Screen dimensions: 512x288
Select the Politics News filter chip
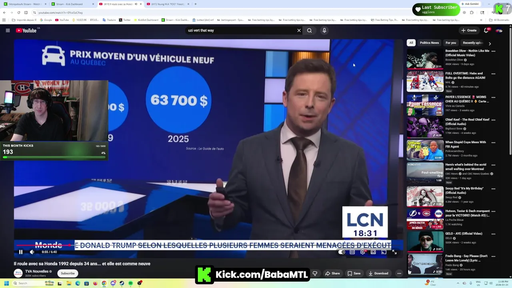click(x=429, y=43)
